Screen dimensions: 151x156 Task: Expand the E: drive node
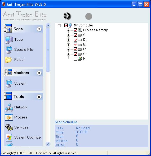click(x=68, y=45)
